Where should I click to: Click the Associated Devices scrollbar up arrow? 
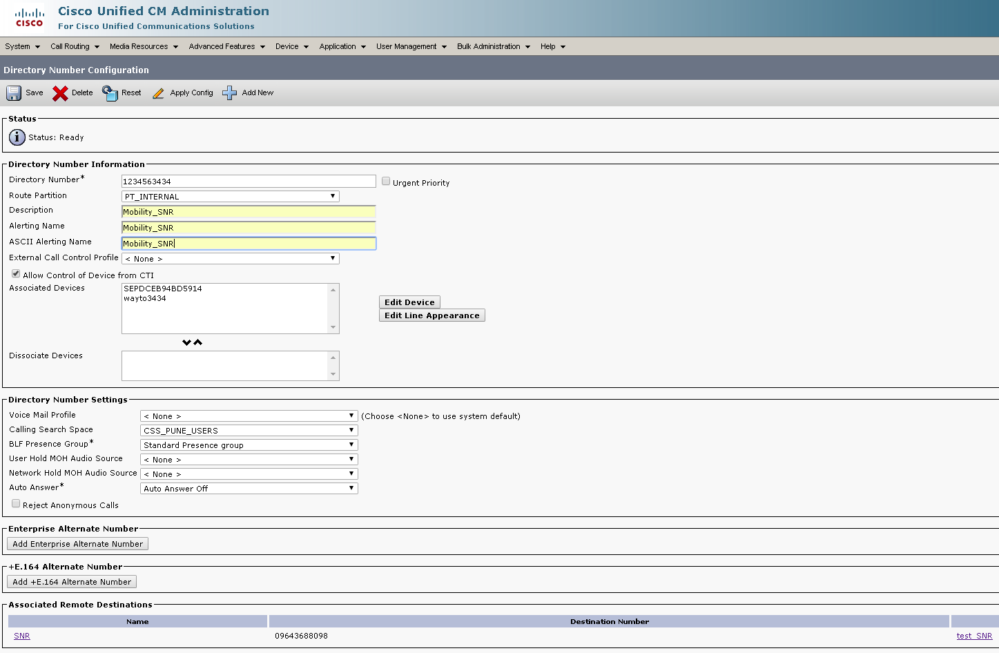(x=333, y=289)
